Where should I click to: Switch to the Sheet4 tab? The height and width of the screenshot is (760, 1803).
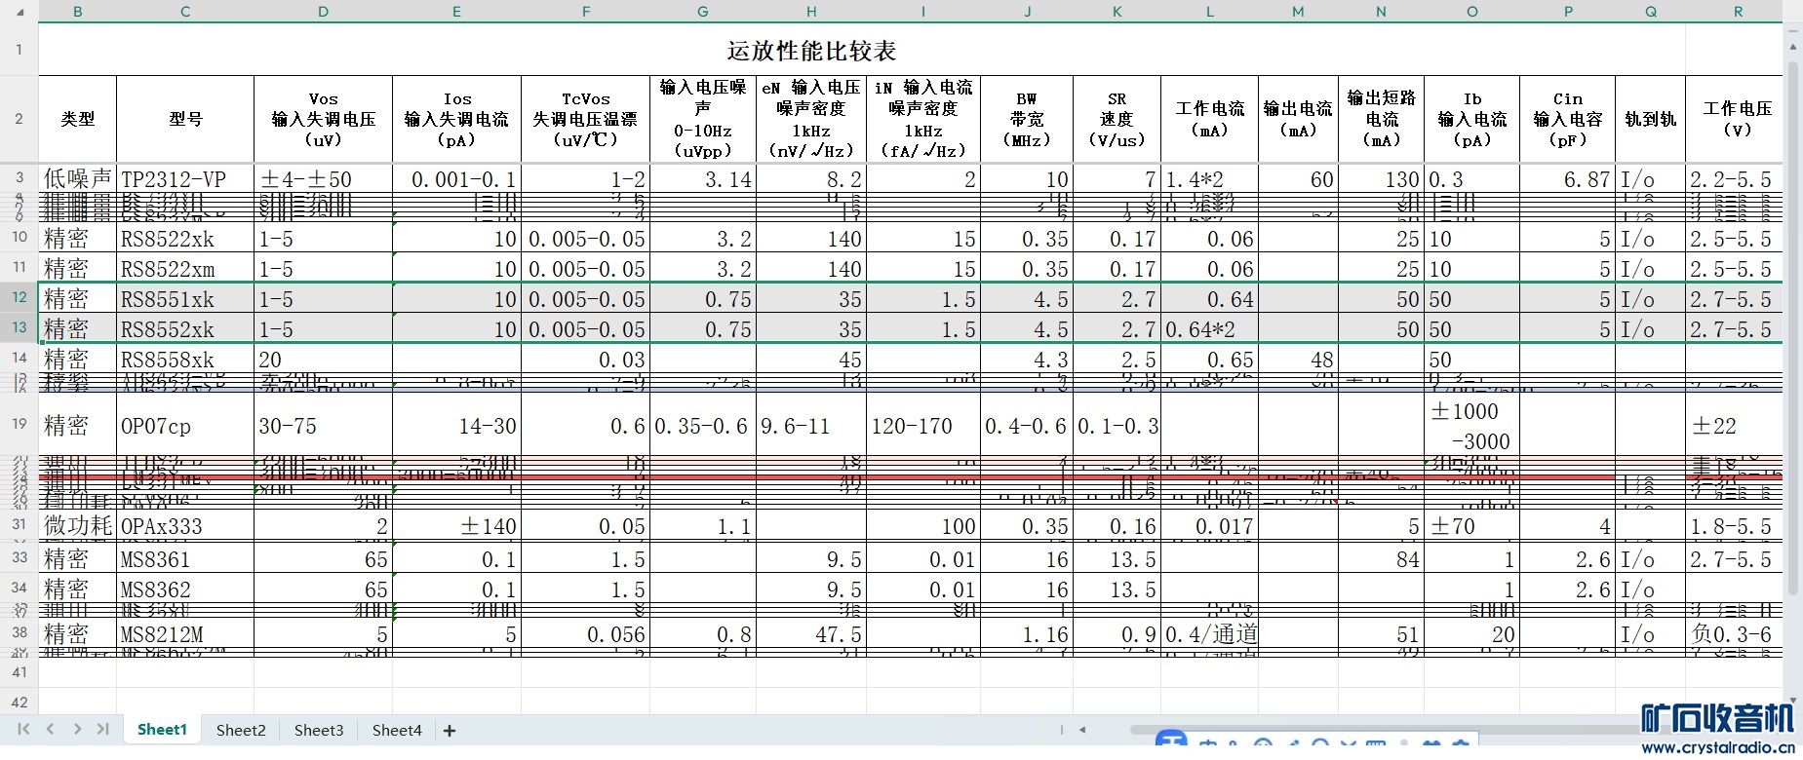click(397, 730)
